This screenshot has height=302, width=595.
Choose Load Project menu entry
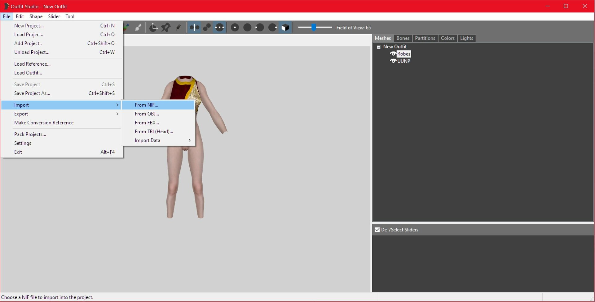62,34
